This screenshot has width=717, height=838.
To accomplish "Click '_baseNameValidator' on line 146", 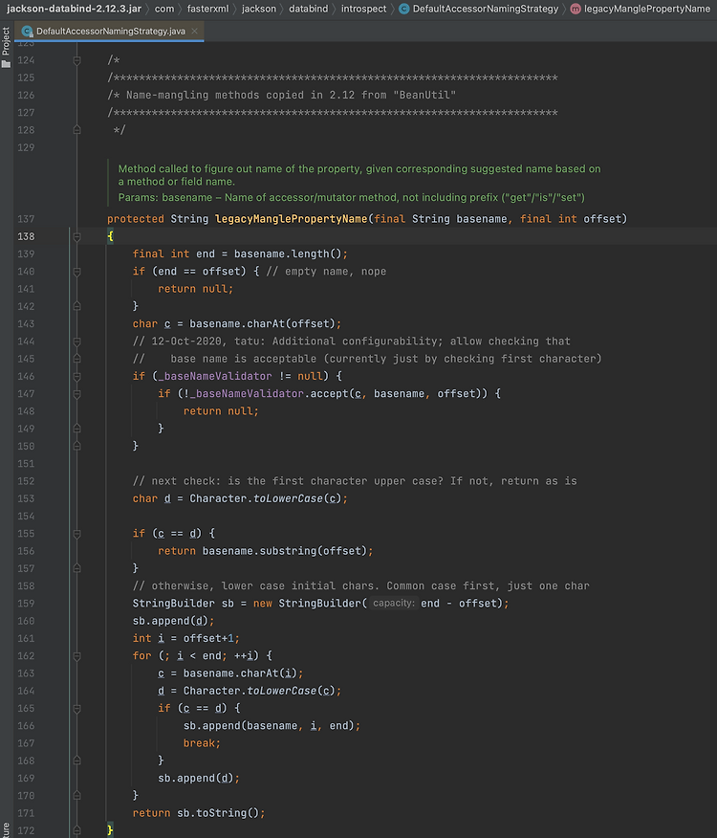I will point(215,376).
